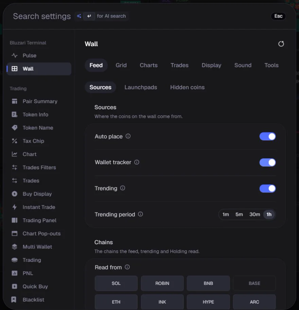Click the AI sparkle icon
Viewport: 299px width, 310px height.
79,16
